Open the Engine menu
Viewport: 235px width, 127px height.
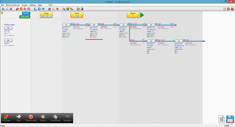pos(25,5)
